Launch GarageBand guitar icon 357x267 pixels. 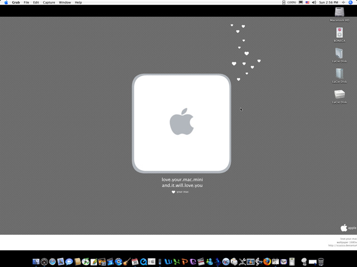click(127, 262)
